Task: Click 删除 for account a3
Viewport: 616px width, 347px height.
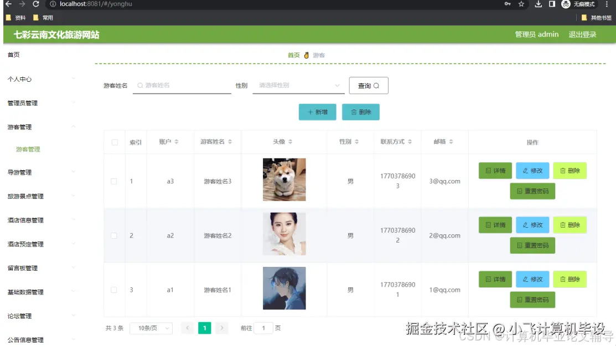Action: (570, 171)
